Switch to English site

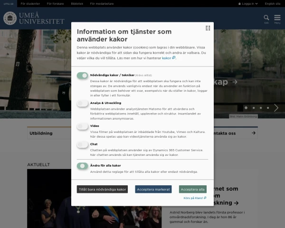pyautogui.click(x=273, y=4)
